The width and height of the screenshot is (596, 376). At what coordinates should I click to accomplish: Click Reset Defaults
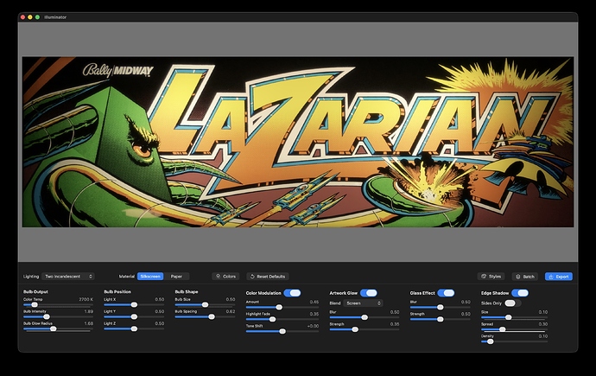click(x=268, y=277)
